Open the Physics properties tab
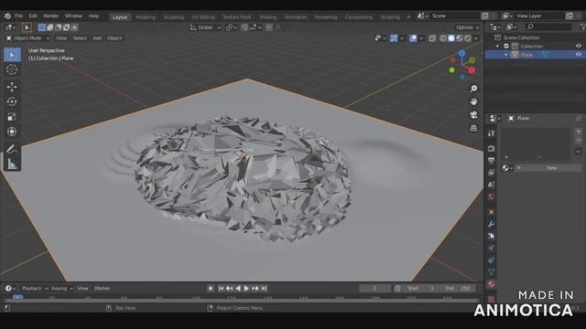The height and width of the screenshot is (329, 586). (x=492, y=248)
